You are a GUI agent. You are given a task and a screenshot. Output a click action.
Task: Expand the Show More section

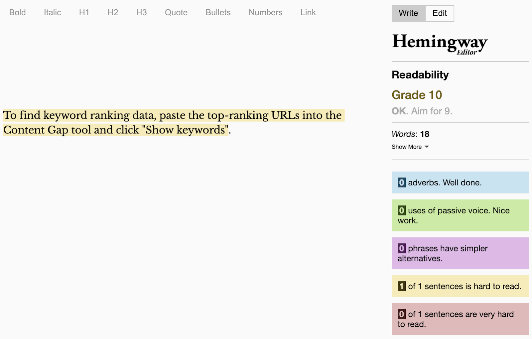[x=407, y=147]
